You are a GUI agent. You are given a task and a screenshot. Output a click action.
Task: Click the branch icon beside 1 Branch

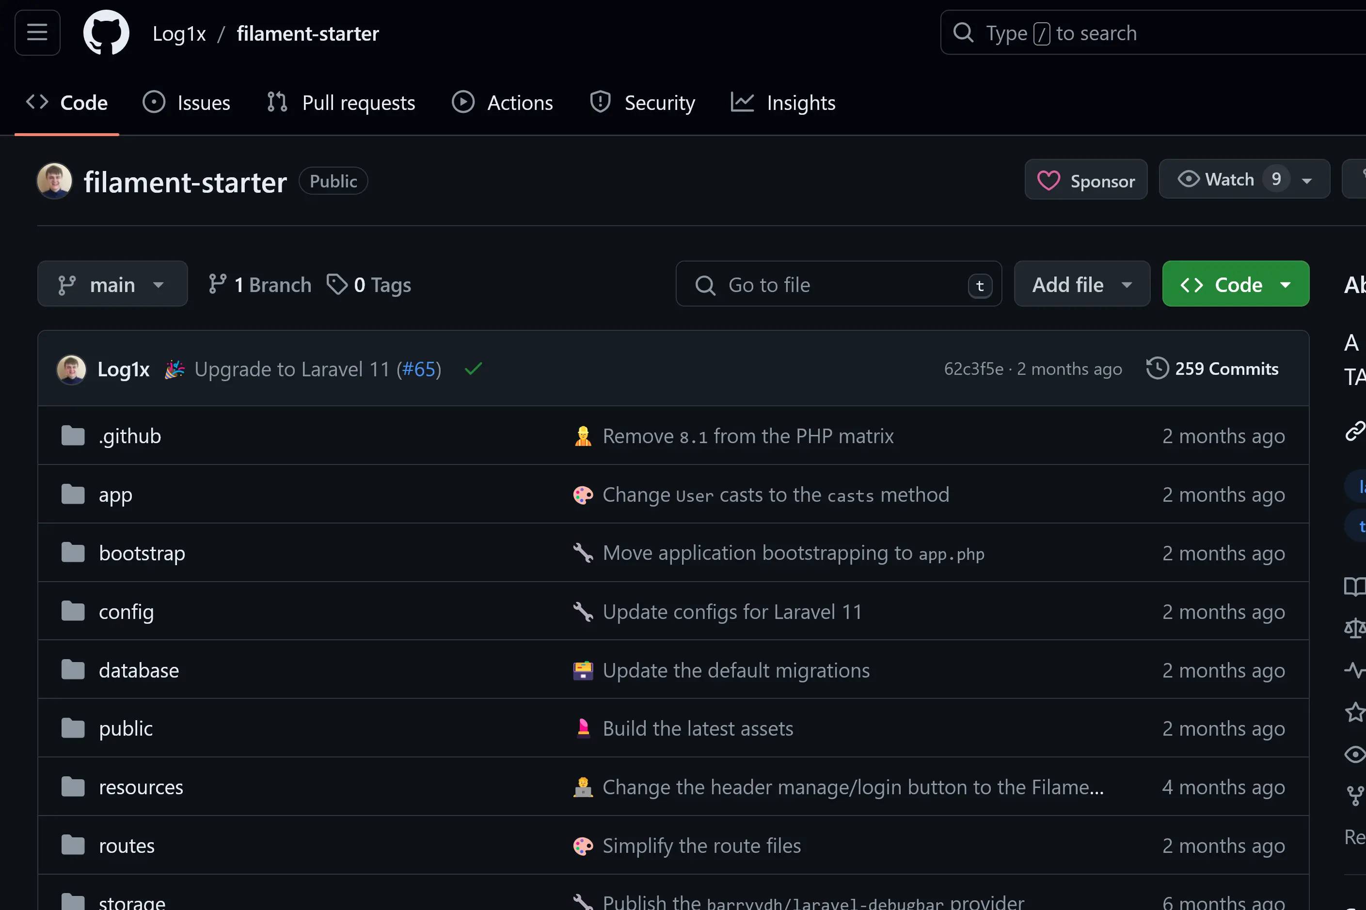click(x=217, y=284)
